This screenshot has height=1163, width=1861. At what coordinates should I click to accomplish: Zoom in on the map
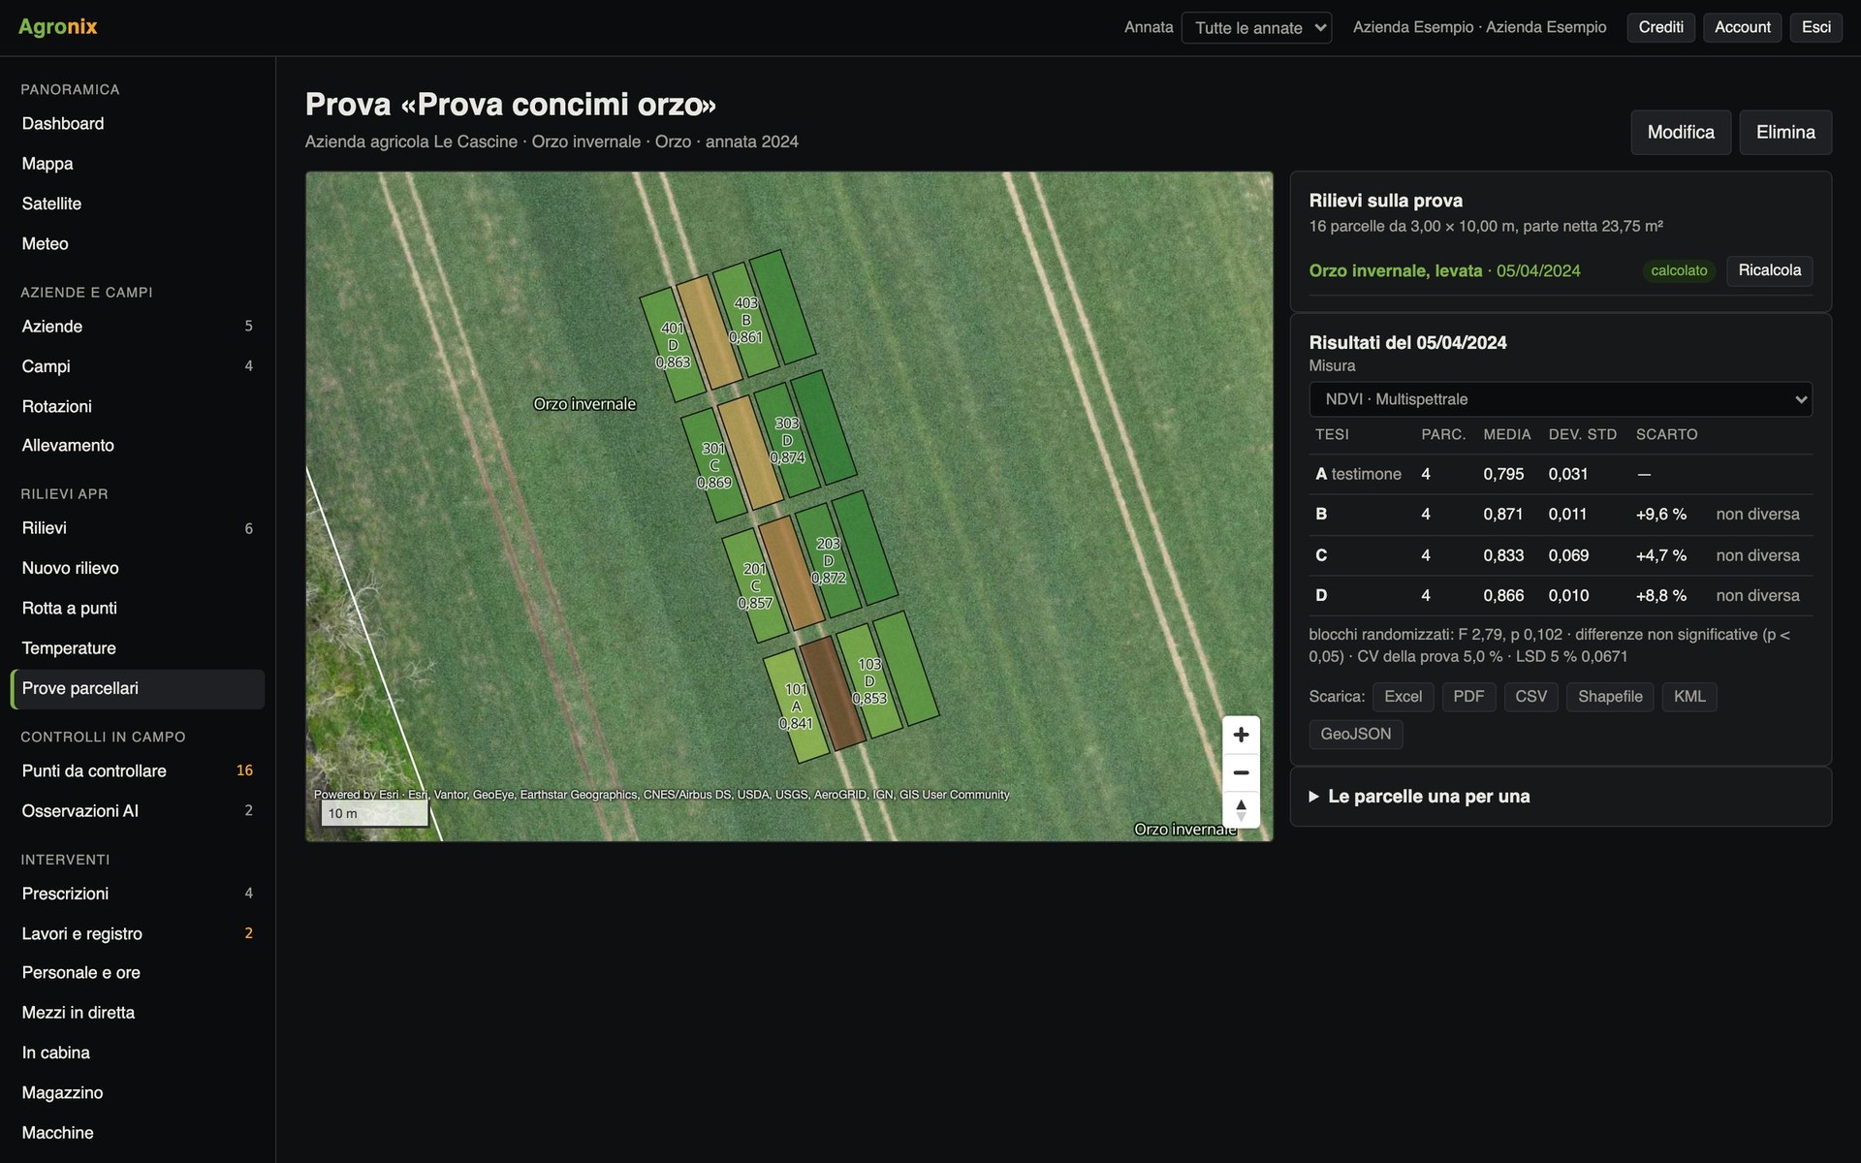pyautogui.click(x=1241, y=735)
